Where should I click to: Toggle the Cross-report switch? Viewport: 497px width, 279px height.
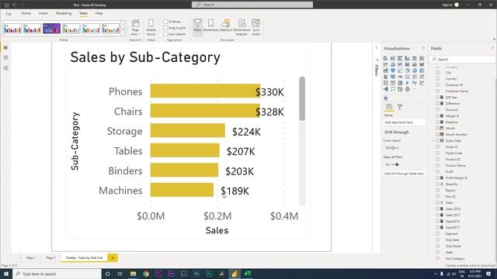click(x=394, y=148)
